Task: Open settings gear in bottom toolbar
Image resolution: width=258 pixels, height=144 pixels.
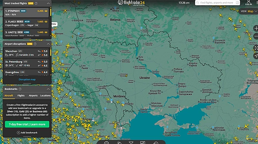Action: click(106, 143)
